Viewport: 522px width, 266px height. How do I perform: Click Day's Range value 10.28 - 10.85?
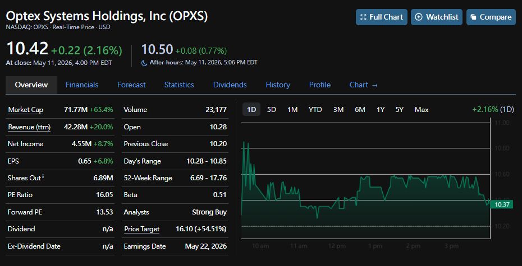207,161
